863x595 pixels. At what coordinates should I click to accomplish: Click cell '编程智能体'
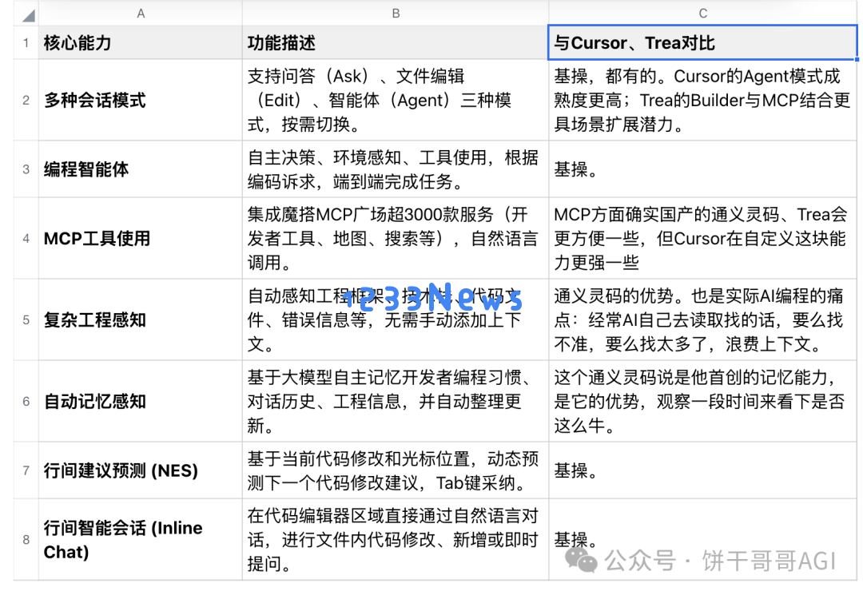pos(141,169)
